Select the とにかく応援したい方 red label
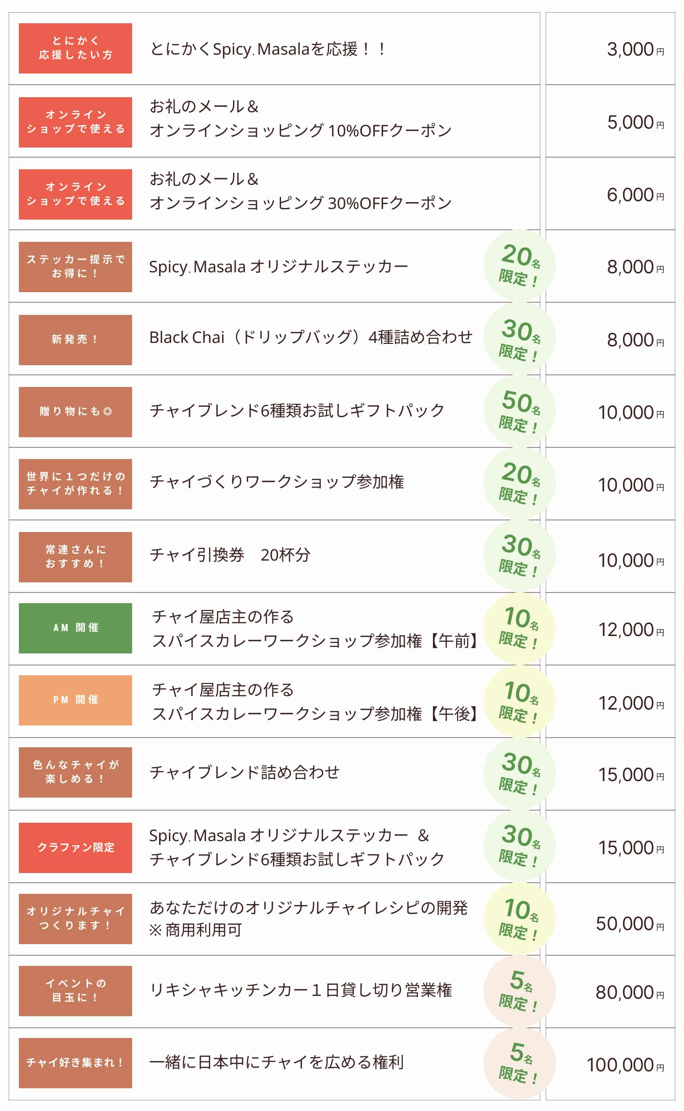The height and width of the screenshot is (1111, 684). [x=75, y=48]
